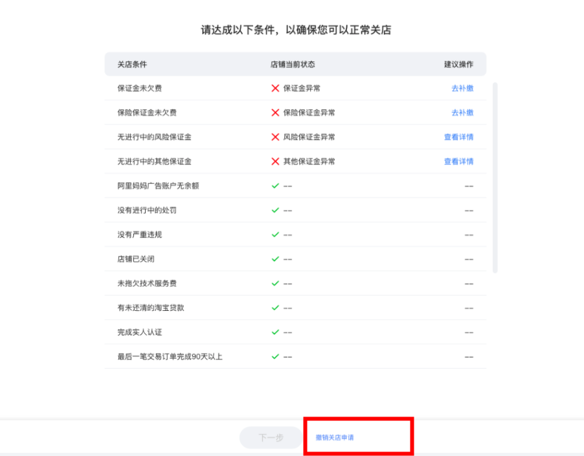The image size is (584, 456).
Task: Select the 完成实人认证 condition text
Action: (140, 332)
